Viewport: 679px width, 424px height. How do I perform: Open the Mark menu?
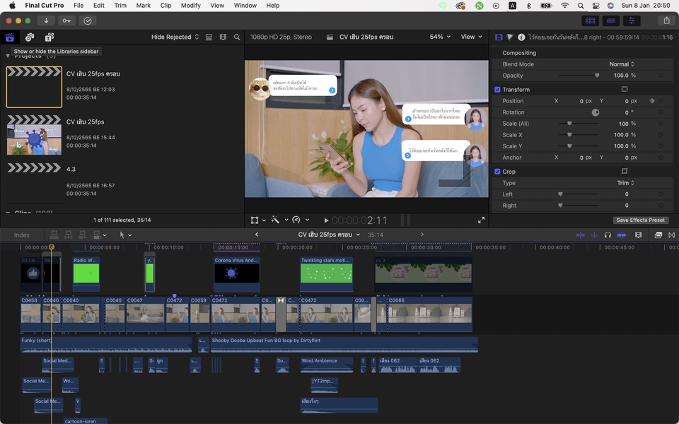coord(144,5)
